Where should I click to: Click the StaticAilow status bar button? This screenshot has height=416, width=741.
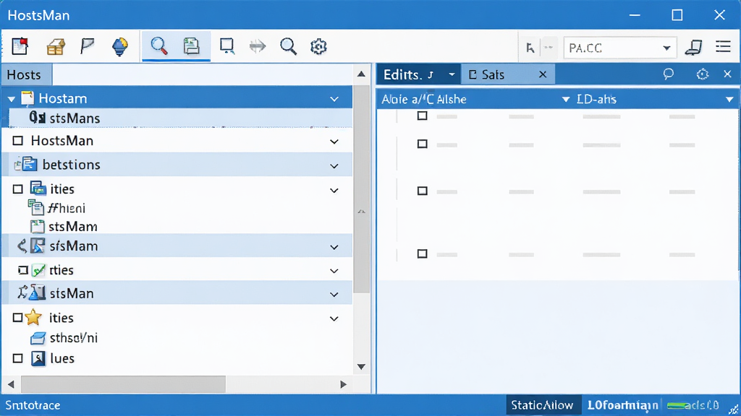[x=543, y=405]
